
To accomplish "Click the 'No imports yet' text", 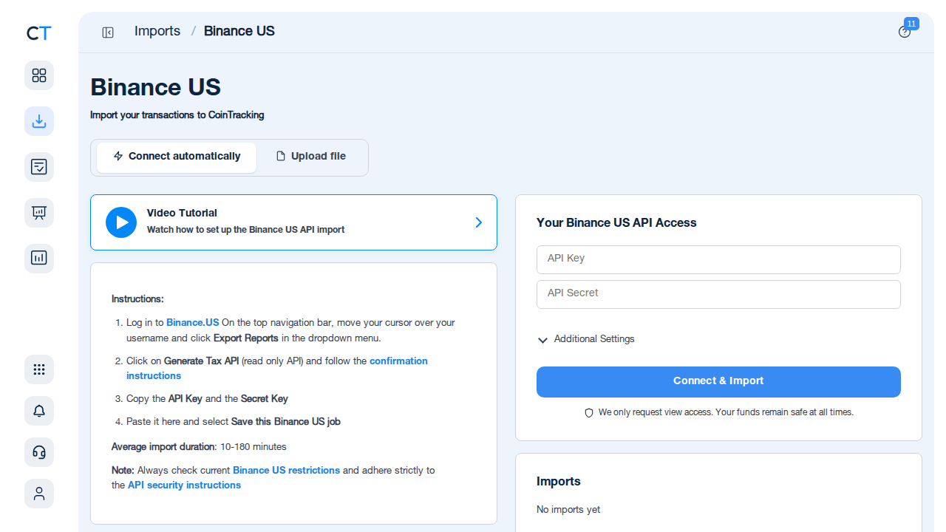I will click(x=568, y=510).
